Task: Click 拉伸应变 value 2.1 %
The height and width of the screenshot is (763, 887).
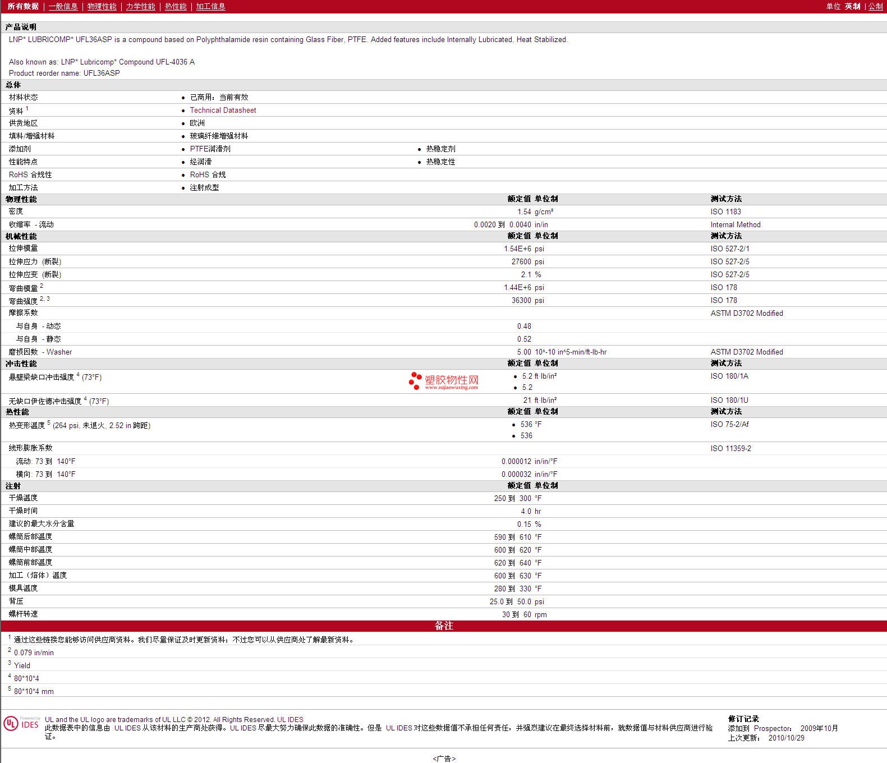Action: click(x=531, y=274)
